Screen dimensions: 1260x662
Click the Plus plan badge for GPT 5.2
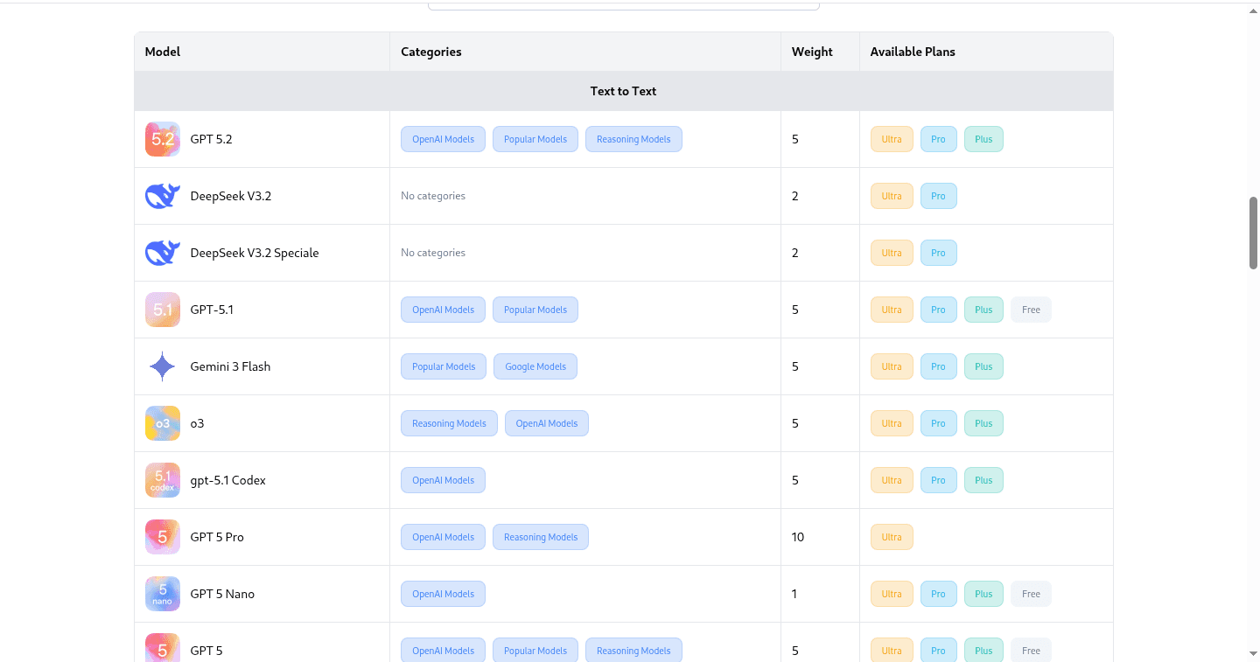[x=983, y=139]
